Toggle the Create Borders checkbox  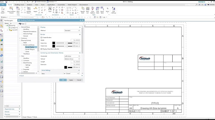42,37
